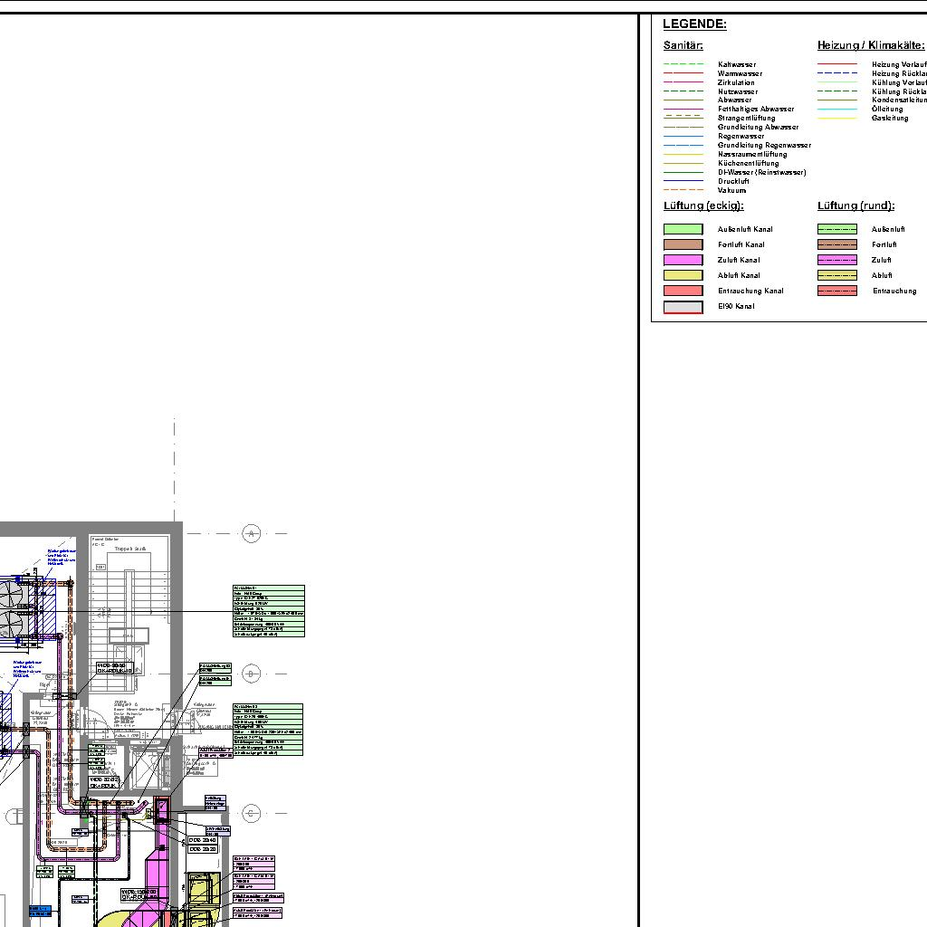Pick the brown Fortluft Kanal swatch
This screenshot has height=927, width=927.
[683, 244]
